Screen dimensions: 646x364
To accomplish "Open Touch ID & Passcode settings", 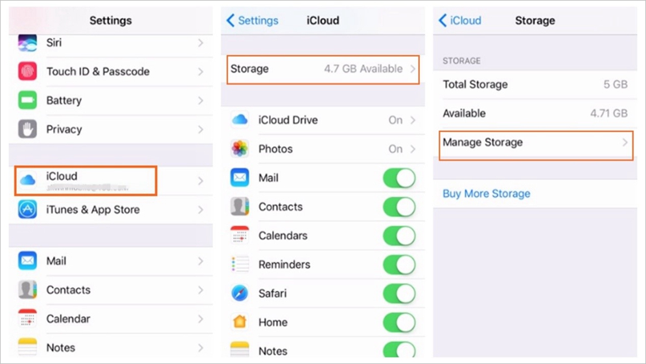I will click(x=111, y=72).
